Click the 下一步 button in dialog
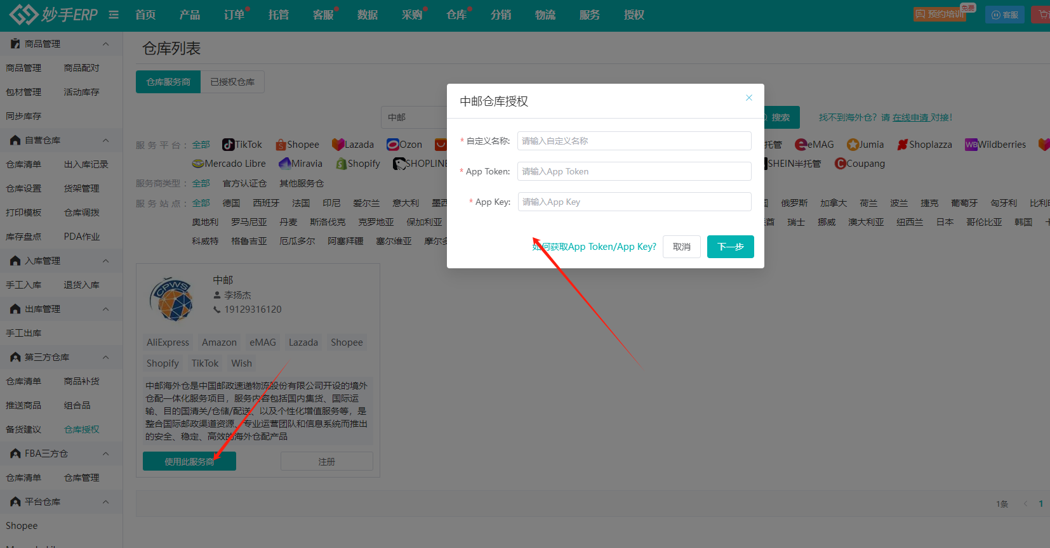 point(731,247)
